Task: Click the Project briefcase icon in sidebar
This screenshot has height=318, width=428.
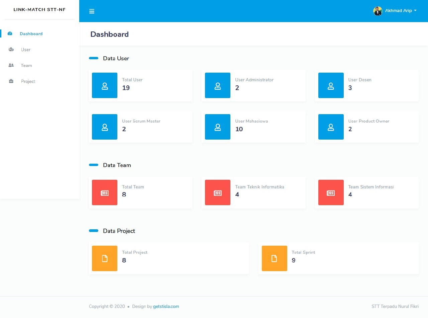Action: [x=11, y=81]
